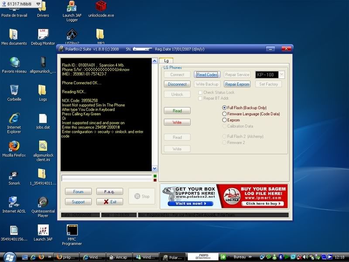
Task: Open the jobs.dat file icon
Action: click(43, 121)
